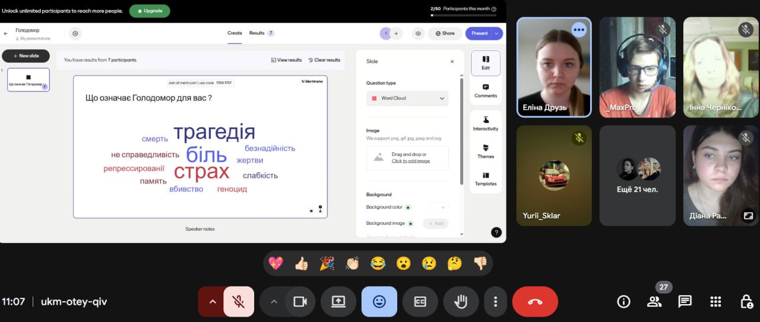
Task: Open the Interactivity panel
Action: coord(486,123)
